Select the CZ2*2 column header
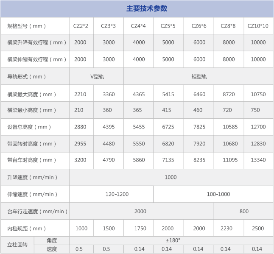Viewport: 274px width, 254px height. coord(81,26)
